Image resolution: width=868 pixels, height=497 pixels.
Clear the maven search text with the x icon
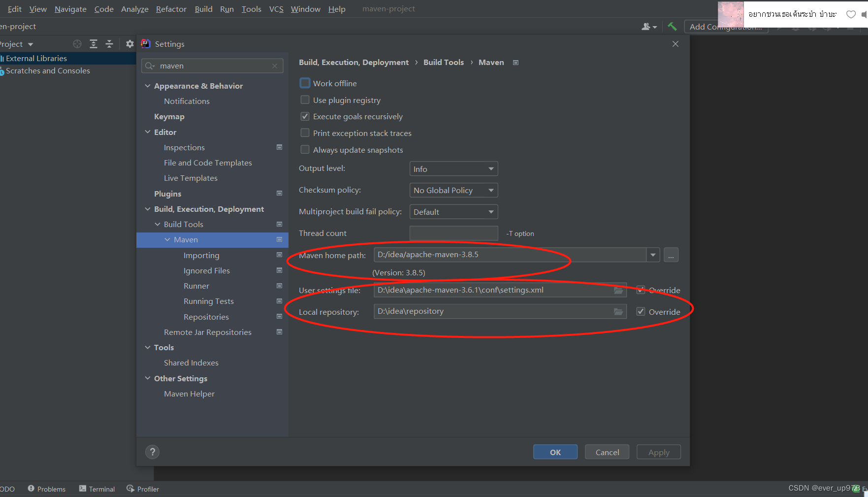[275, 66]
